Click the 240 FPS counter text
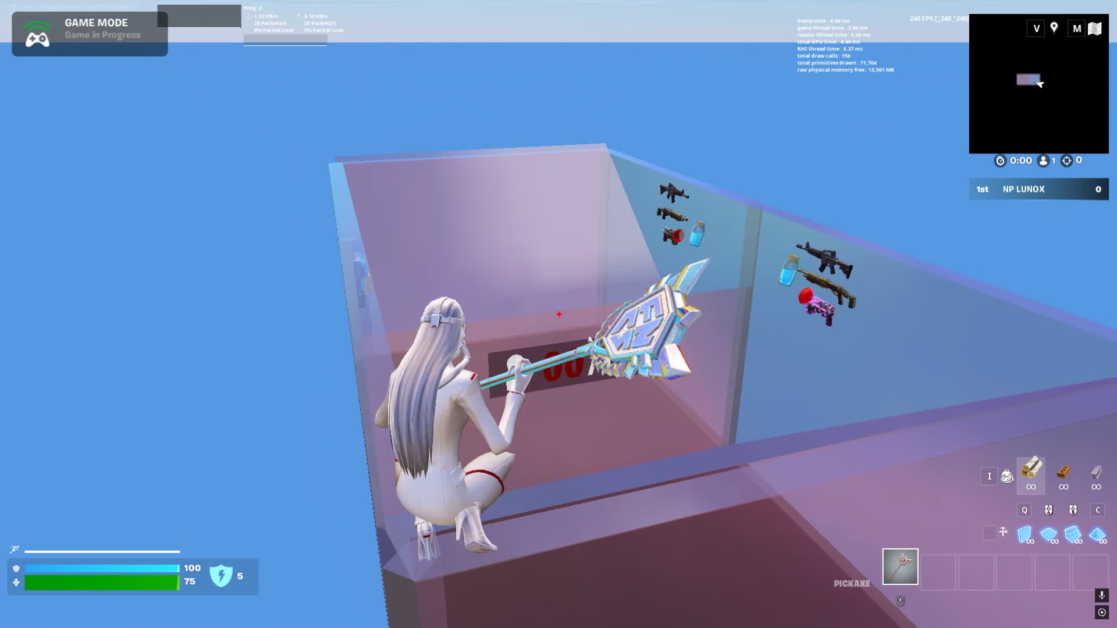Screen dimensions: 1117x628 (x=938, y=19)
